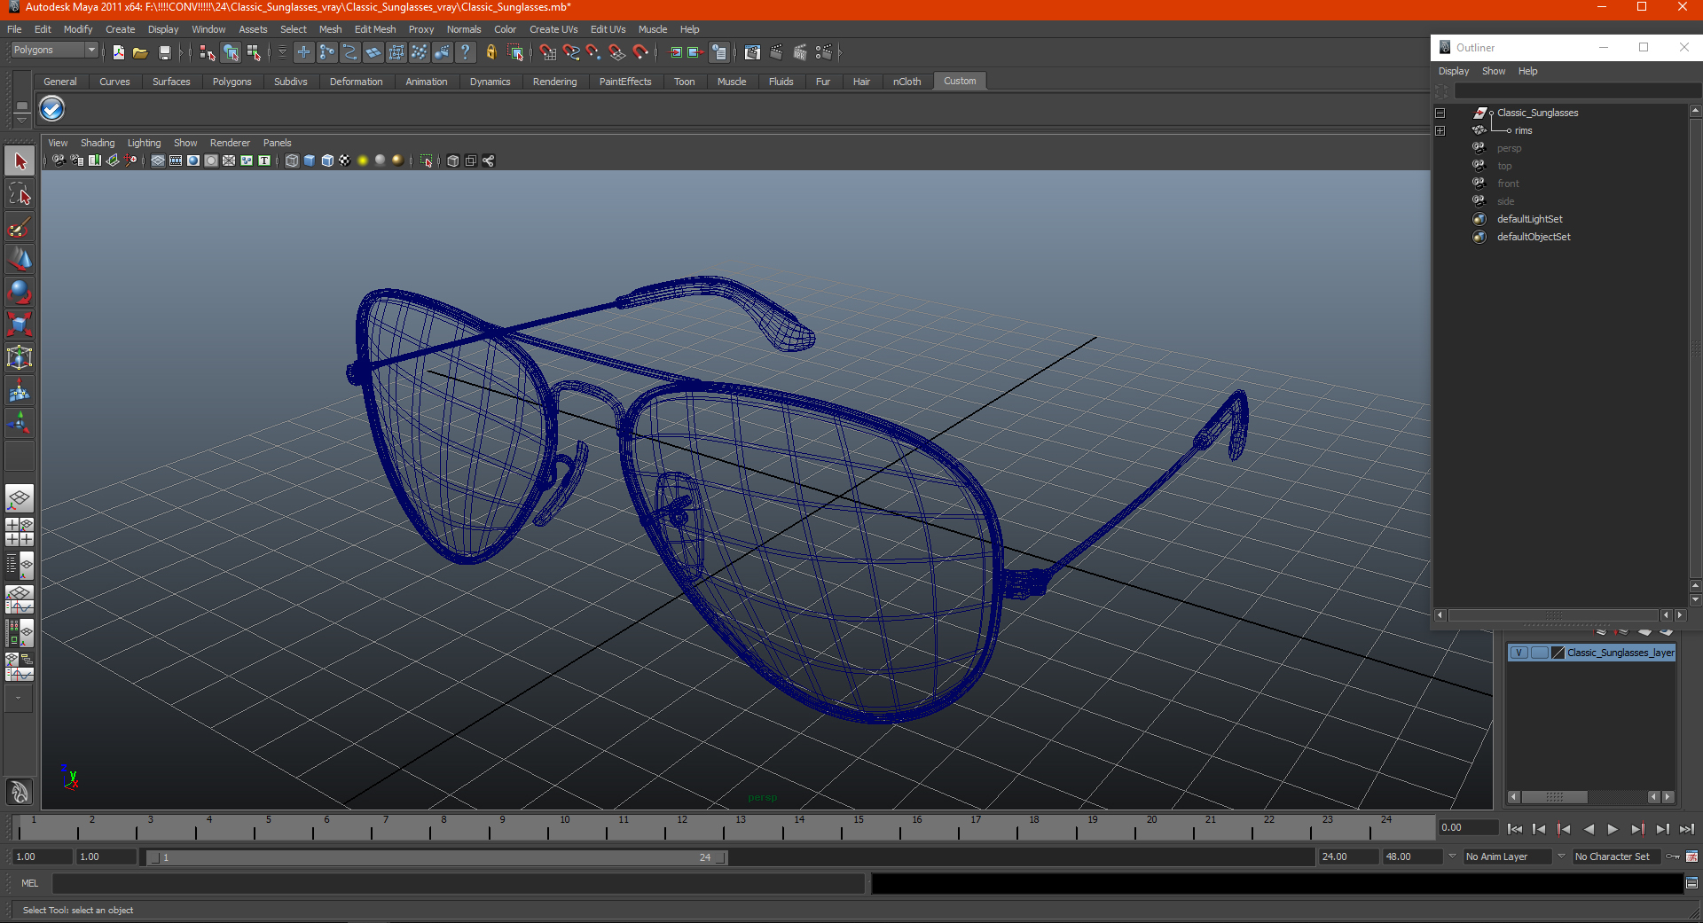The image size is (1703, 923).
Task: Click the Save Scene disk icon
Action: click(x=164, y=52)
